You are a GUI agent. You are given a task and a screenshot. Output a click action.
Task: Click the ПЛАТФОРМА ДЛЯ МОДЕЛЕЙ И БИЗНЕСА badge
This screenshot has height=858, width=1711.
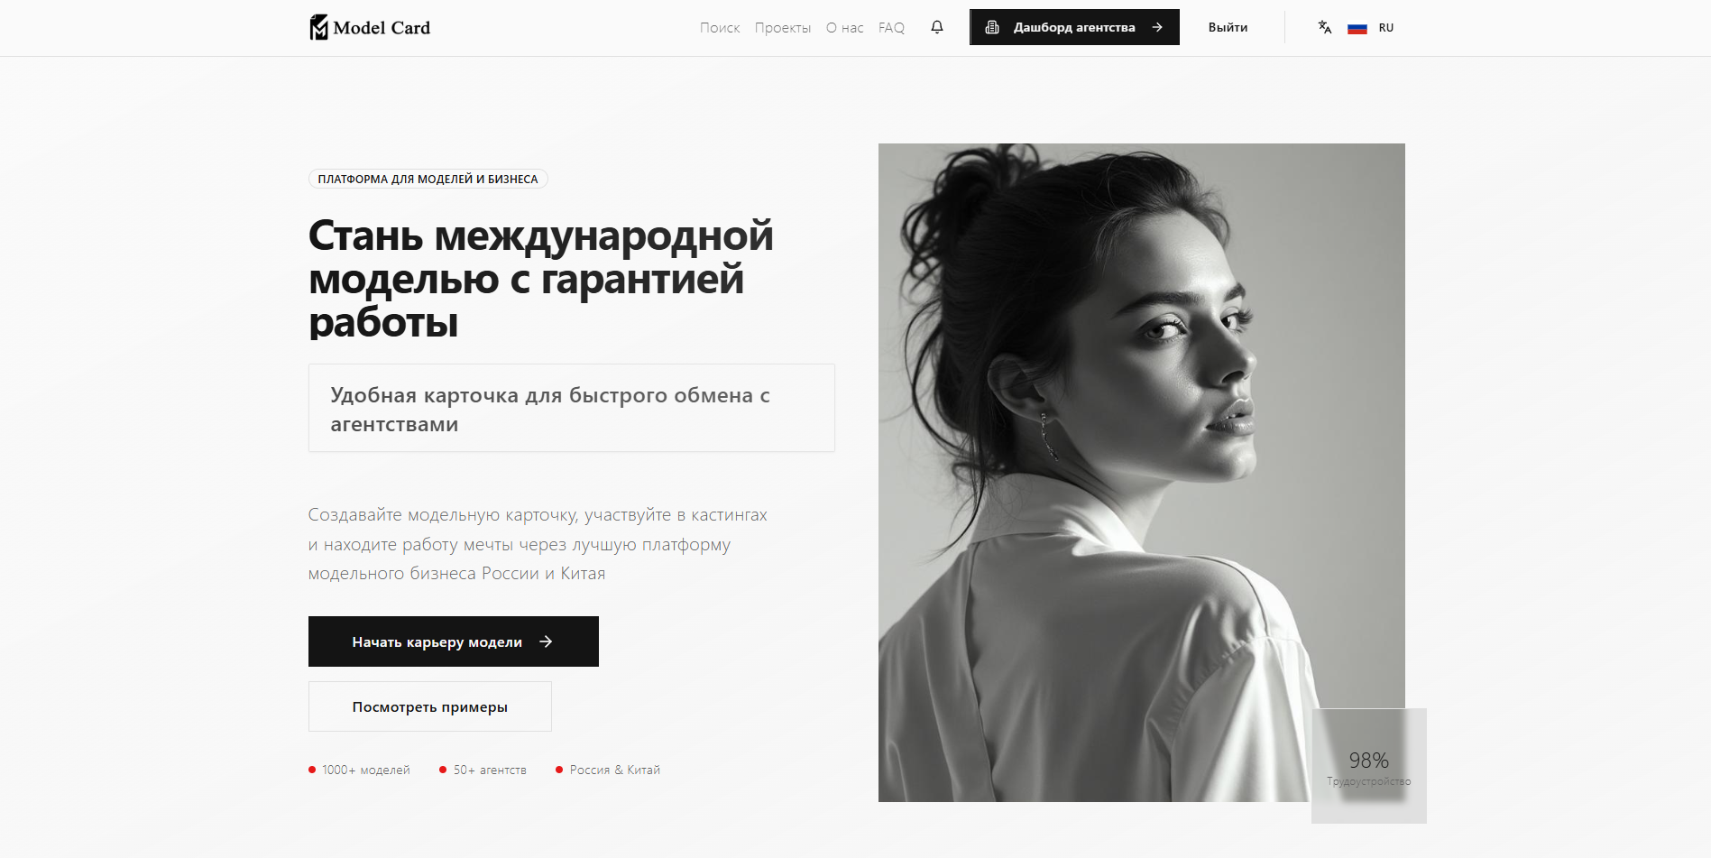tap(428, 179)
